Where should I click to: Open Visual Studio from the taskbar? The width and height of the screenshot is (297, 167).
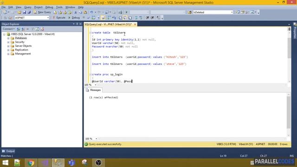coord(45,163)
